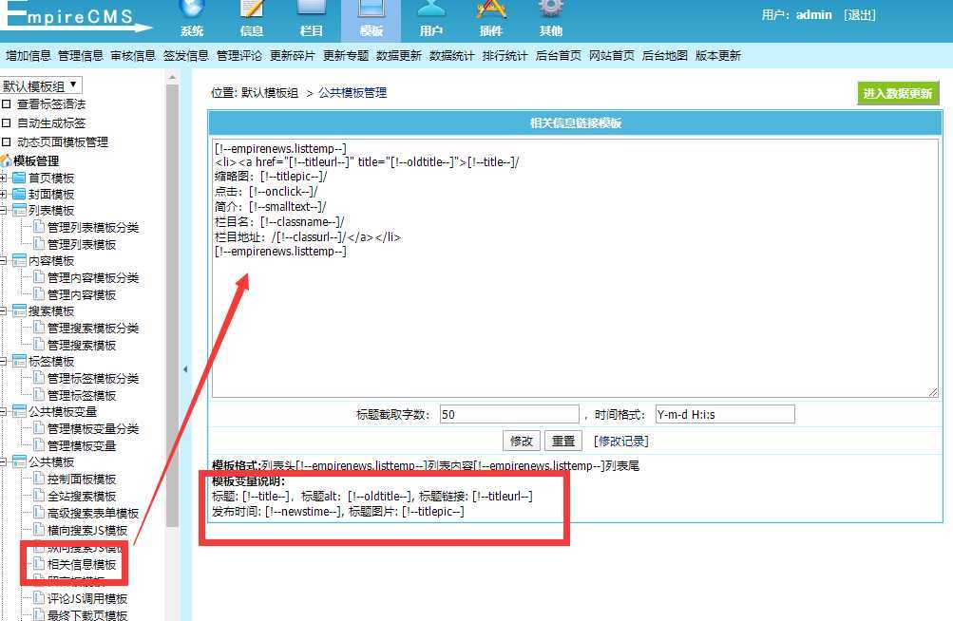Collapse the 列表模板 tree node
Viewport: 953px width, 621px height.
3,210
